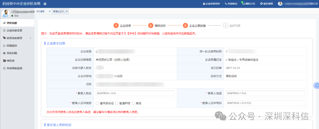Screen dimensions: 319x129
Task: Click the 基本准入条件判定 section heading
Action: tap(59, 125)
